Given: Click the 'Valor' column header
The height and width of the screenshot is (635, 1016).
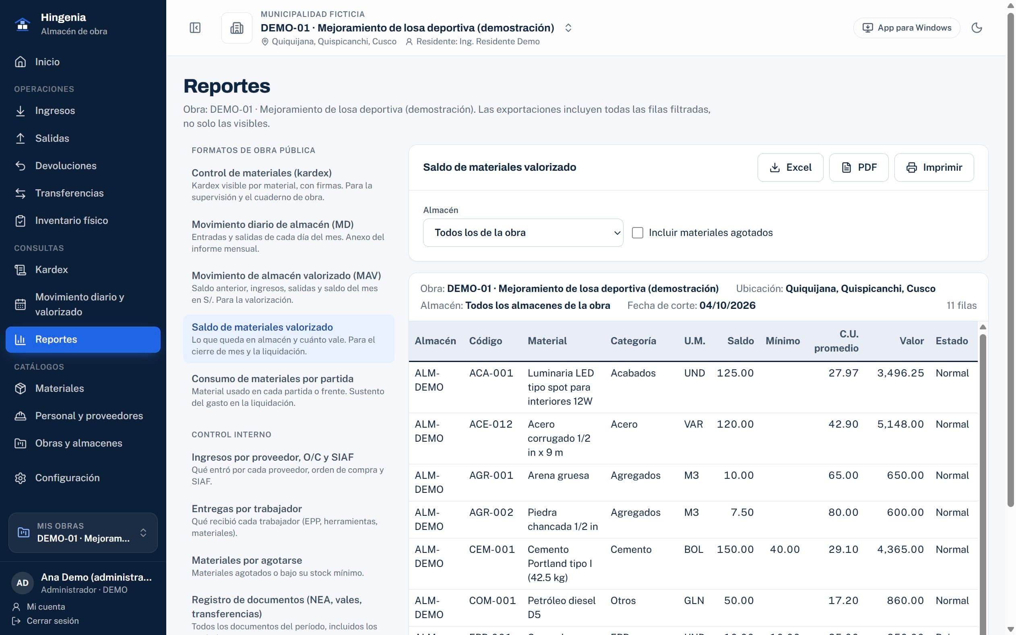Looking at the screenshot, I should [911, 341].
